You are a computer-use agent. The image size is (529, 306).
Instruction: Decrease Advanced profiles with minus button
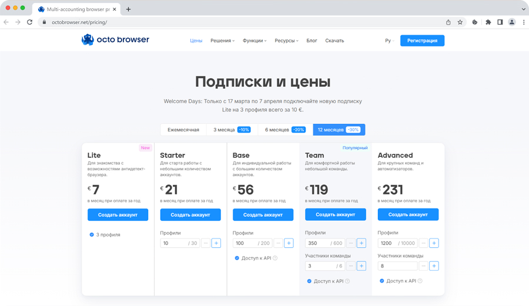click(x=423, y=243)
